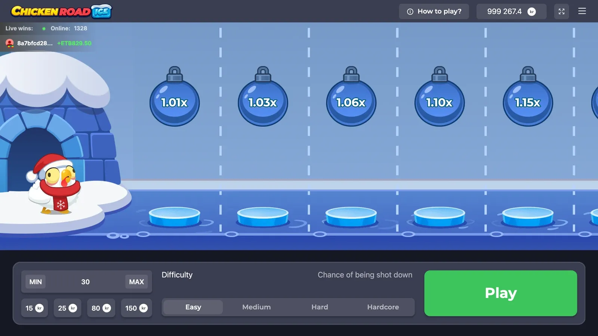Select Easy difficulty

[193, 307]
